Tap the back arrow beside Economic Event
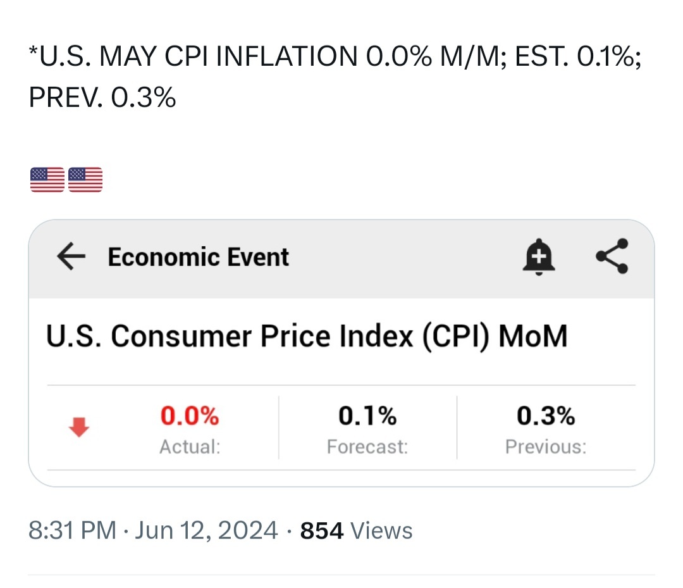Image resolution: width=683 pixels, height=588 pixels. pos(71,257)
